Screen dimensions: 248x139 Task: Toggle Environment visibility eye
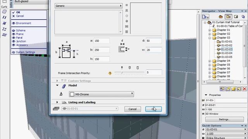(x=14, y=23)
